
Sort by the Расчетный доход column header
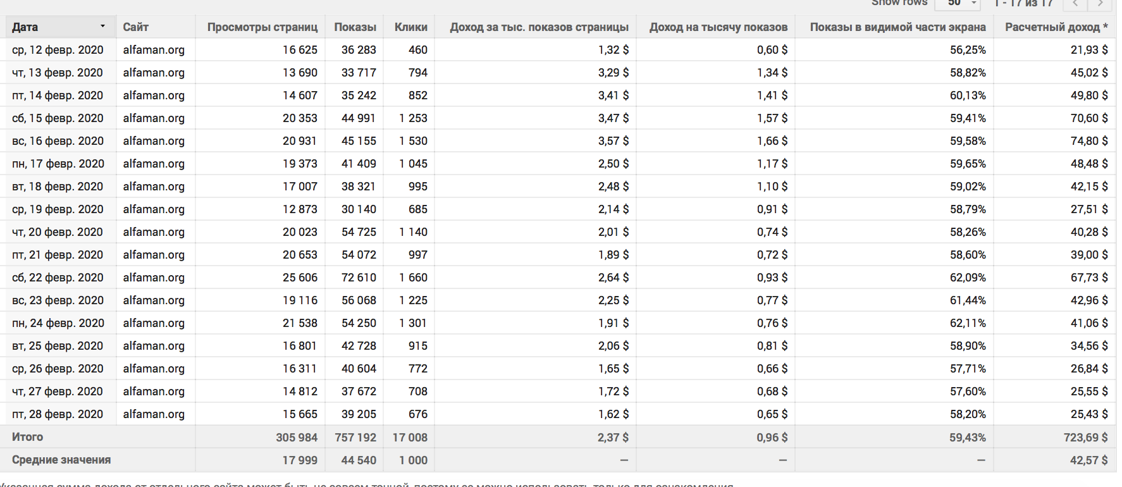1056,27
